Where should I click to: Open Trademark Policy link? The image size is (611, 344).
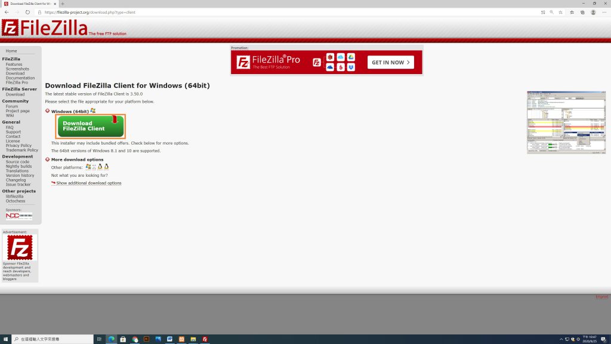click(x=22, y=150)
